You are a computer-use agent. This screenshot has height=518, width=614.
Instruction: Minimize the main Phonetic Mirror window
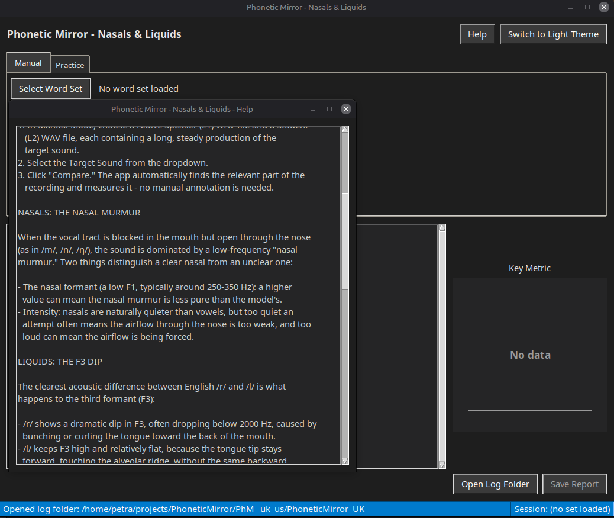tap(571, 8)
